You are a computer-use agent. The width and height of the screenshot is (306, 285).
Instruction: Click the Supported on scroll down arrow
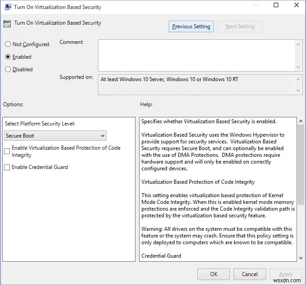(298, 91)
